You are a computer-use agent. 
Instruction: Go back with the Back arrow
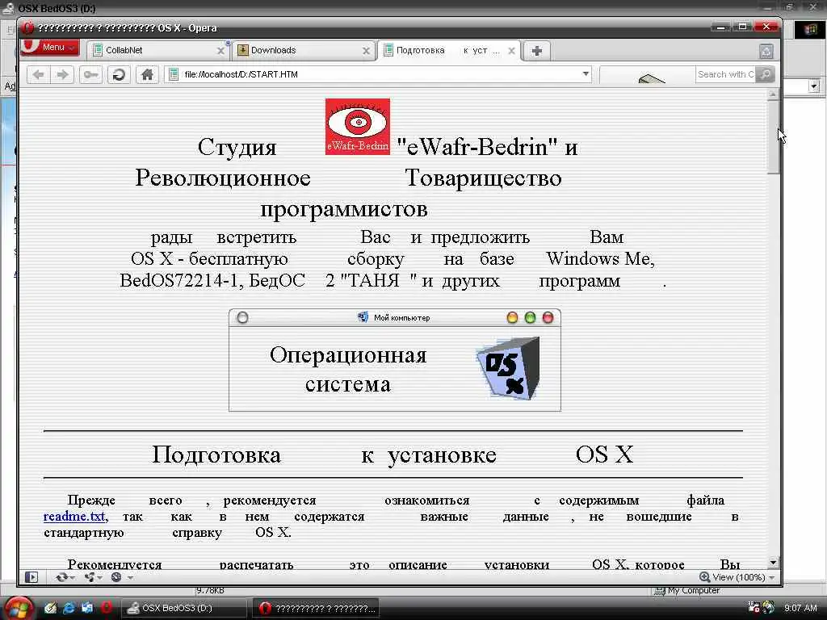[x=38, y=74]
